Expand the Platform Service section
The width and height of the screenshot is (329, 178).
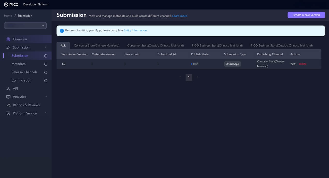[x=46, y=113]
